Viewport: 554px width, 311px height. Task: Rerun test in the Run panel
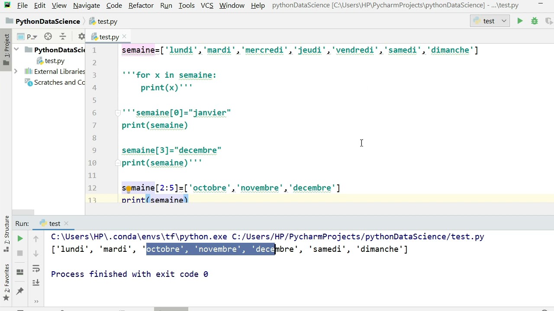[20, 238]
